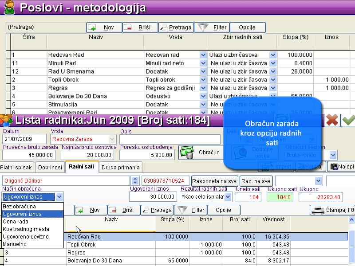Switch to the Doprinosi tab
This screenshot has height=266, width=355.
[x=50, y=167]
